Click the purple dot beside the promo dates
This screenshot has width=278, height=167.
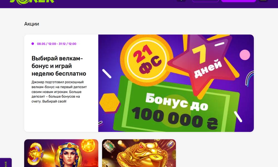coord(33,44)
